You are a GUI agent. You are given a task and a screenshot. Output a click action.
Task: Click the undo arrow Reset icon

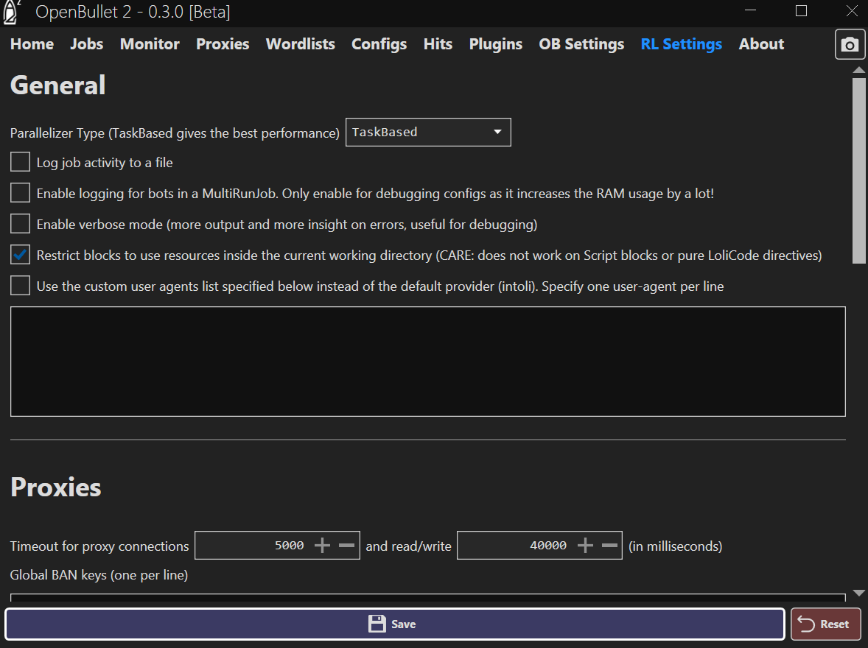point(806,624)
